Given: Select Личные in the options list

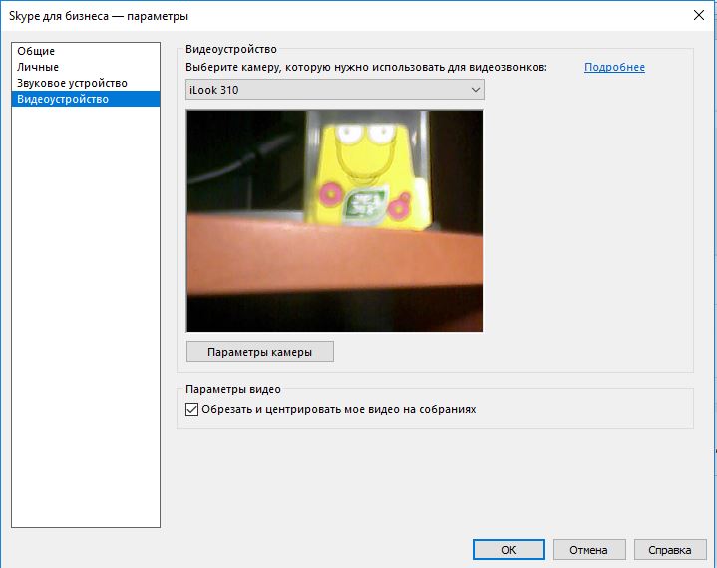Looking at the screenshot, I should (x=86, y=67).
